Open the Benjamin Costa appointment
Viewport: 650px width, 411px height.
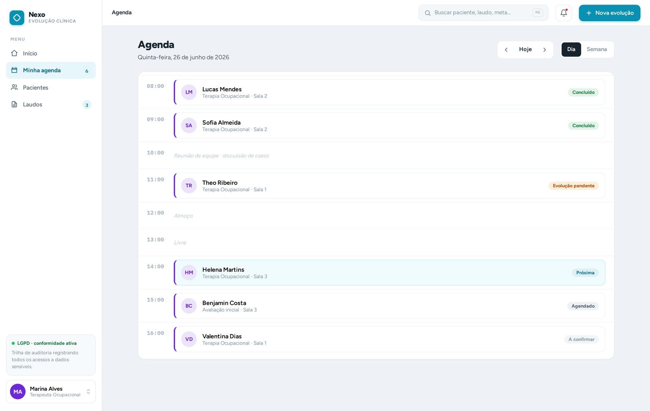click(390, 306)
